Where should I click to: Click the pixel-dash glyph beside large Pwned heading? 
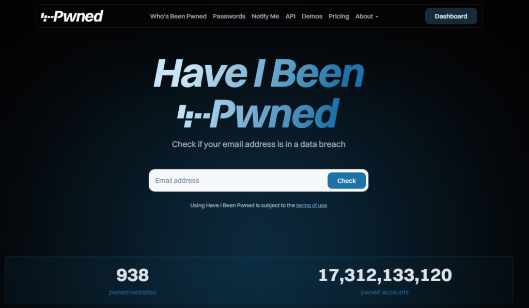[194, 116]
